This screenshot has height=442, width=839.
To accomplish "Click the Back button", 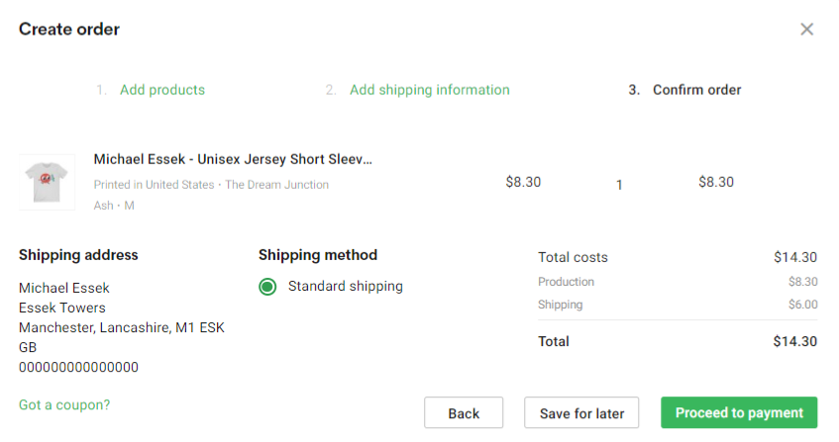I will [464, 412].
